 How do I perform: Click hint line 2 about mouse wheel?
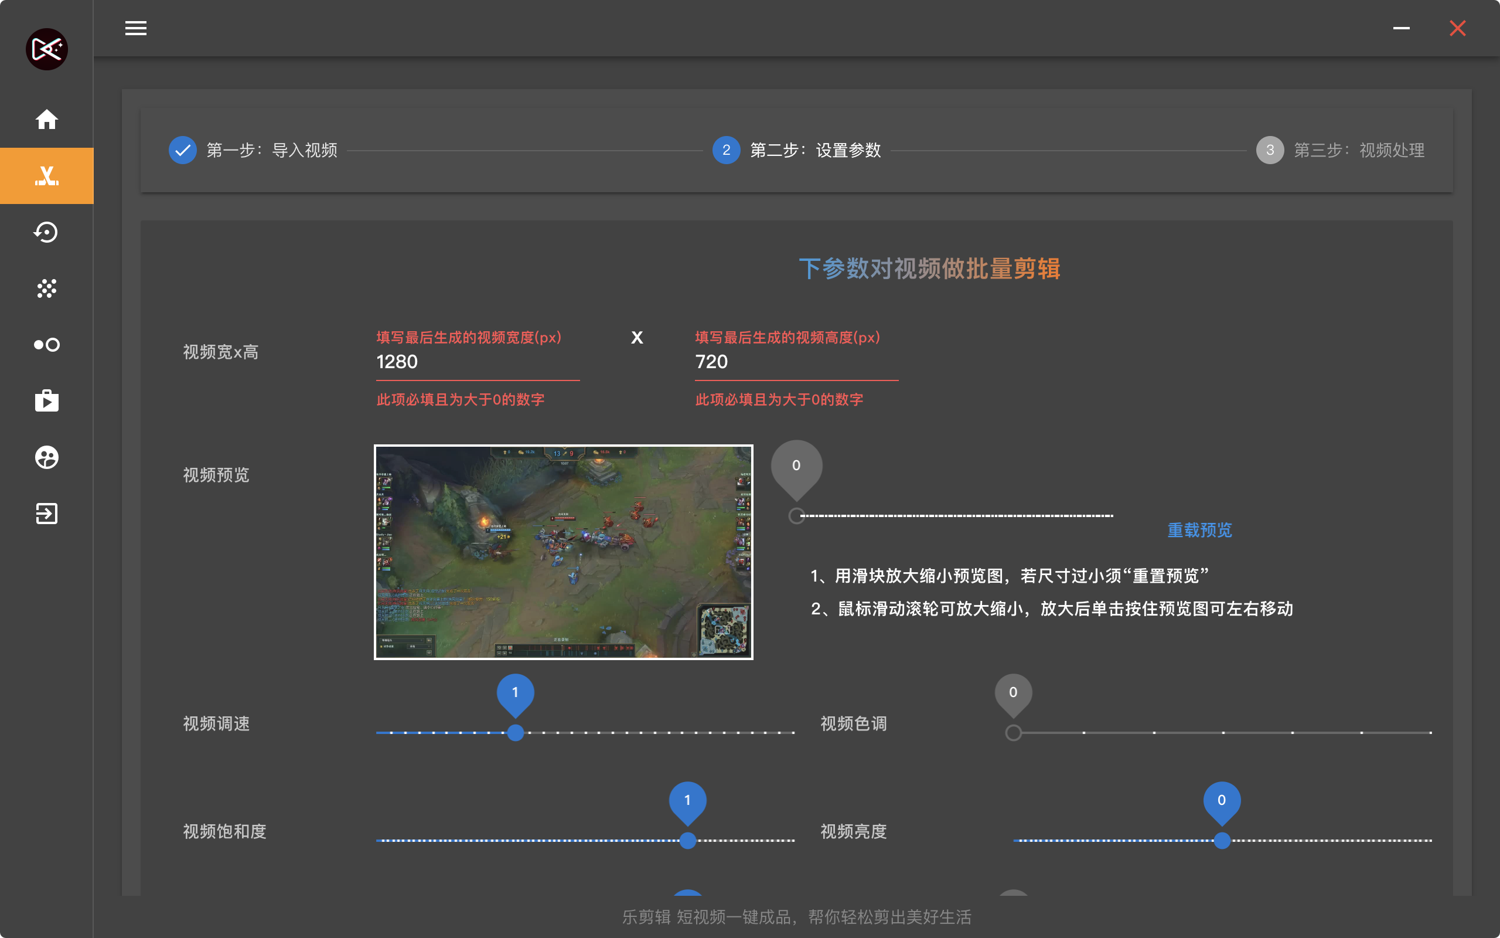click(x=1052, y=609)
